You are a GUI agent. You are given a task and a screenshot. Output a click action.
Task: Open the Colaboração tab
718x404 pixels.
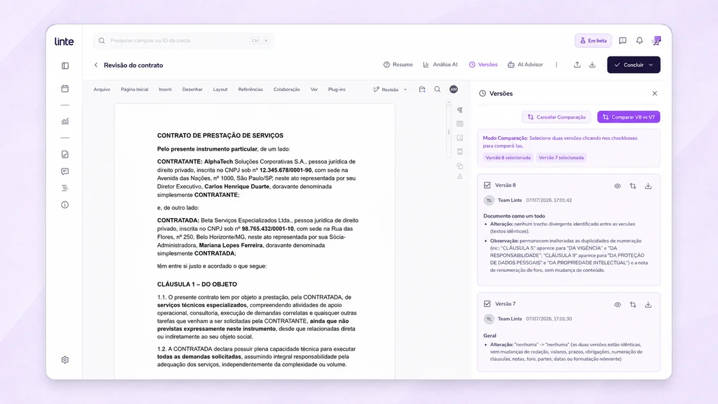point(287,89)
